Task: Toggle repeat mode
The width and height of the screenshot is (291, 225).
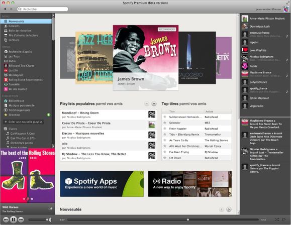Action: click(283, 219)
